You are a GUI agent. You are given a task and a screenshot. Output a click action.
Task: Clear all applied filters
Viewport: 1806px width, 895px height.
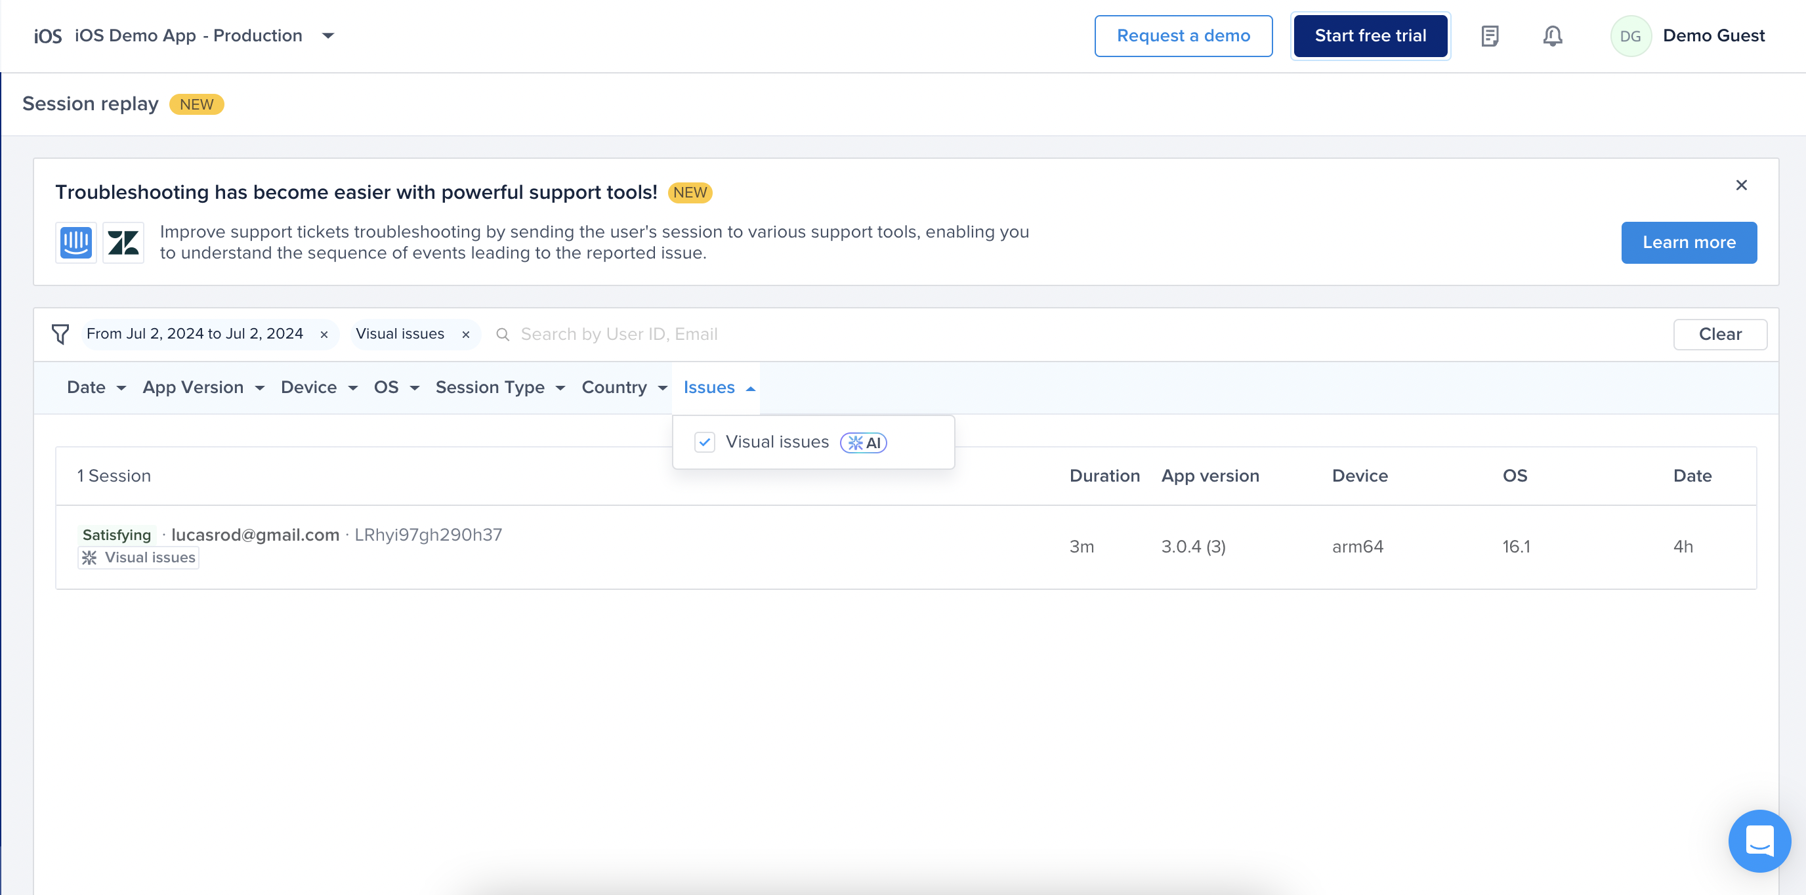tap(1720, 334)
